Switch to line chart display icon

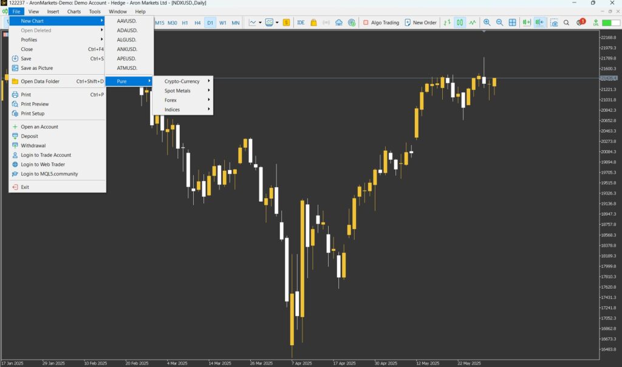(x=473, y=22)
